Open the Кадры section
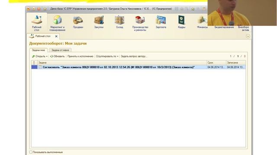The height and width of the screenshot is (155, 277). 182,22
